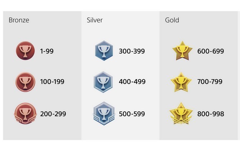Viewport: 240px width, 149px height.
Task: Click the 400-499 level range label
Action: (132, 82)
